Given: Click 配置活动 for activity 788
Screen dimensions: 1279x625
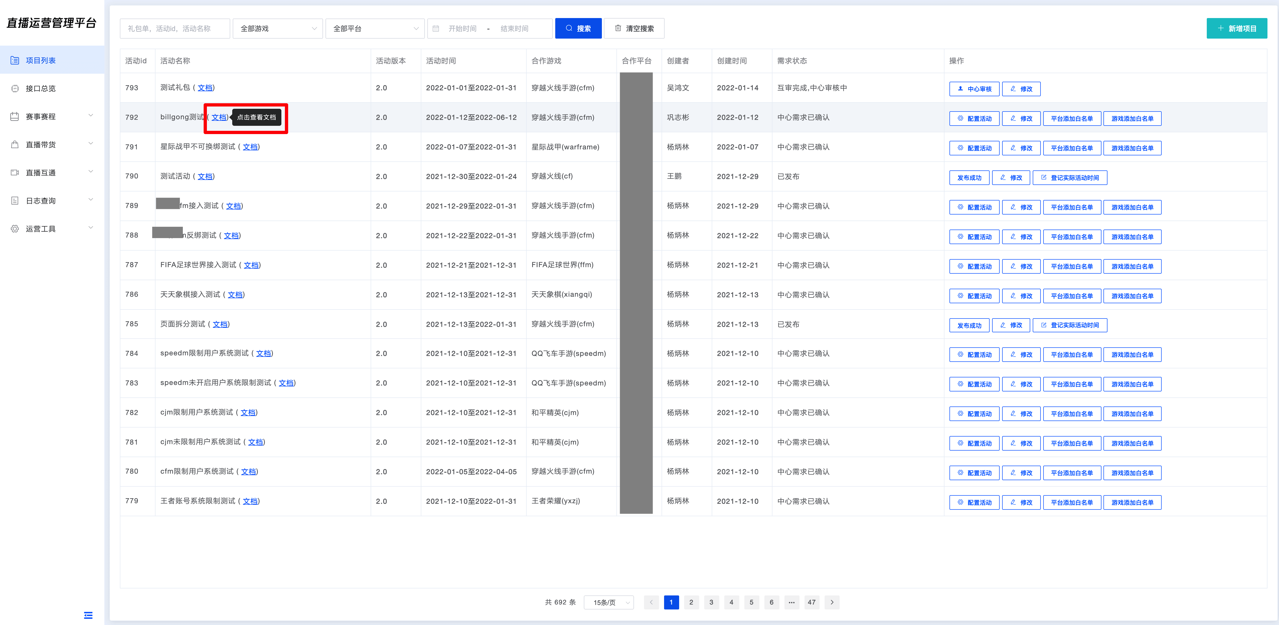Looking at the screenshot, I should [x=974, y=237].
